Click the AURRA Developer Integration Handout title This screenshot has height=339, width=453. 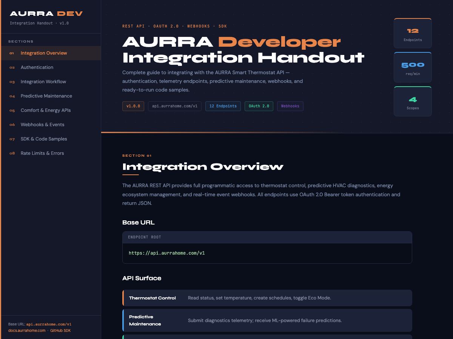[243, 50]
